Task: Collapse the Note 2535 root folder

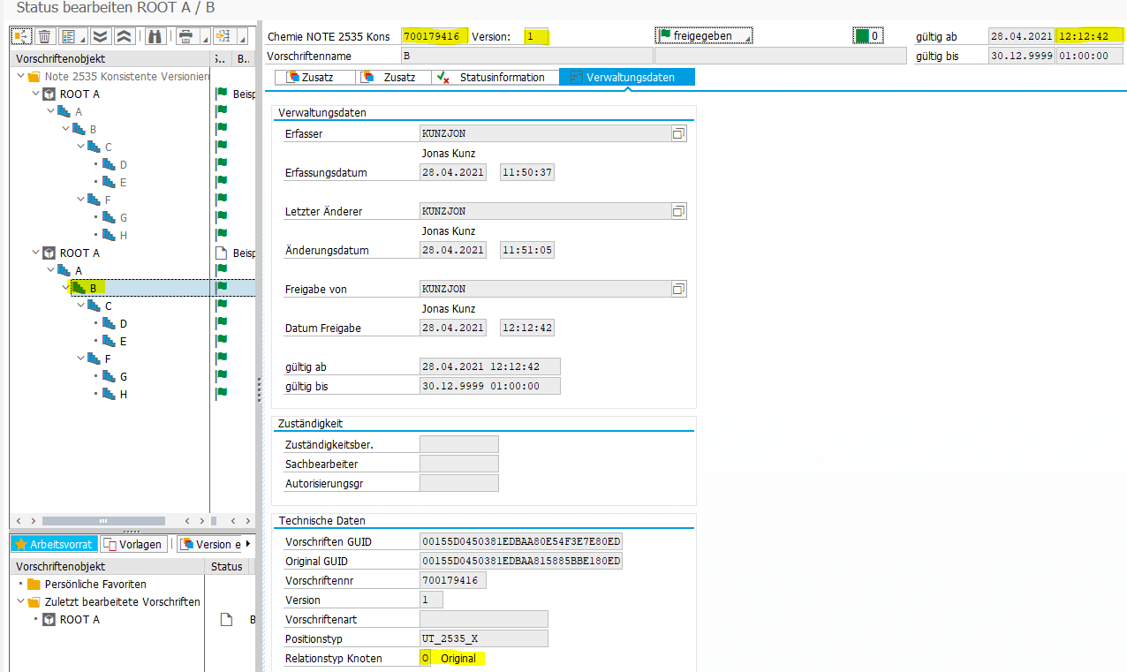Action: (20, 77)
